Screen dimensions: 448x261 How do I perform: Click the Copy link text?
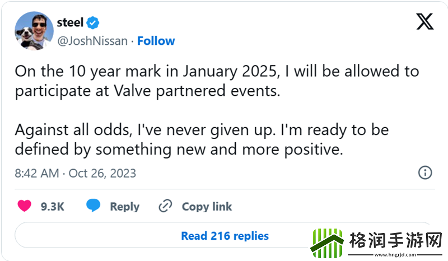point(207,206)
